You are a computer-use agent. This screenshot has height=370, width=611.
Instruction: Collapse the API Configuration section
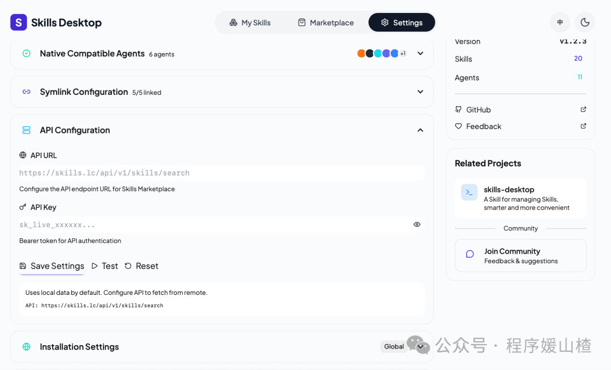tap(420, 130)
